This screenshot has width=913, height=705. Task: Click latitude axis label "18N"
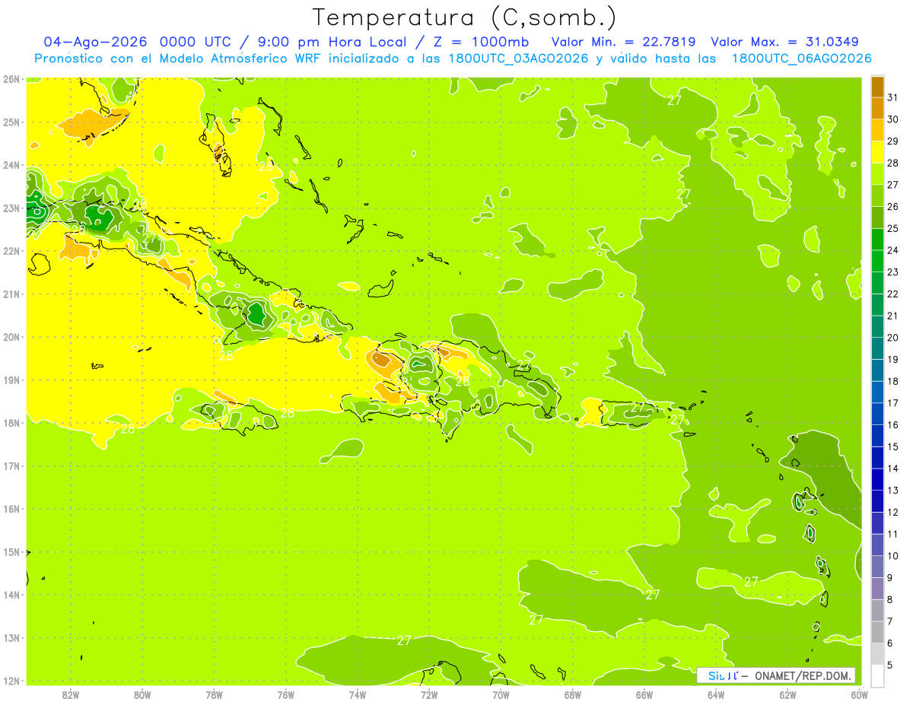pos(11,423)
